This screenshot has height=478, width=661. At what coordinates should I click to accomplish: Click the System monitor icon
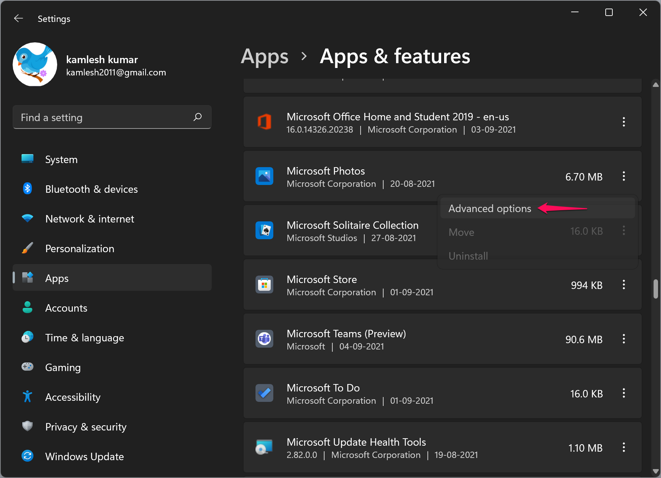tap(27, 159)
